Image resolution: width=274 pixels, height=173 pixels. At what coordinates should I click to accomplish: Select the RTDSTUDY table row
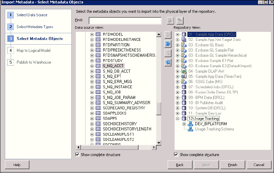point(113,61)
